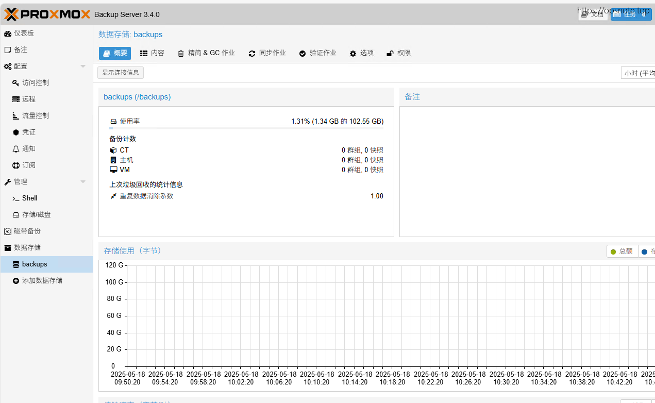This screenshot has width=655, height=403.
Task: Click the 主机 host building icon
Action: click(x=113, y=160)
